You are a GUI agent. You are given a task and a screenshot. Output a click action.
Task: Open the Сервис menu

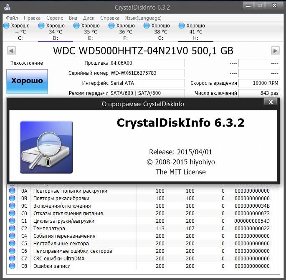click(55, 18)
